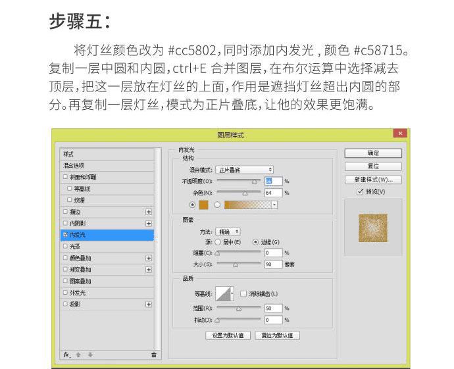454x369 pixels.
Task: Add another 内阴影 effect with plus icon
Action: [149, 224]
